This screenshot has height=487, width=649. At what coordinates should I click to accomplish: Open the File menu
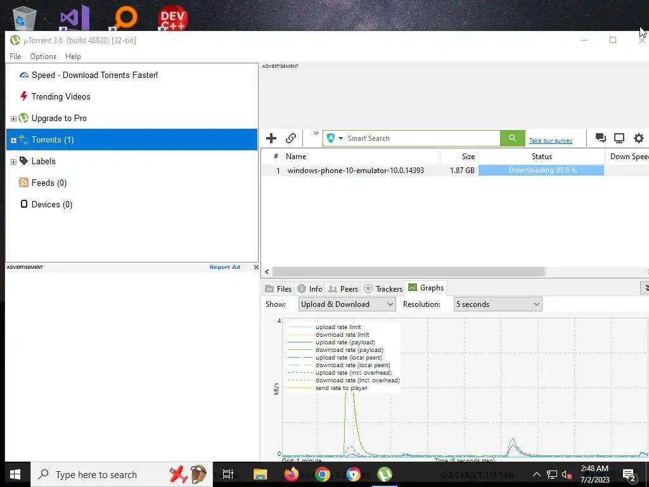tap(15, 56)
